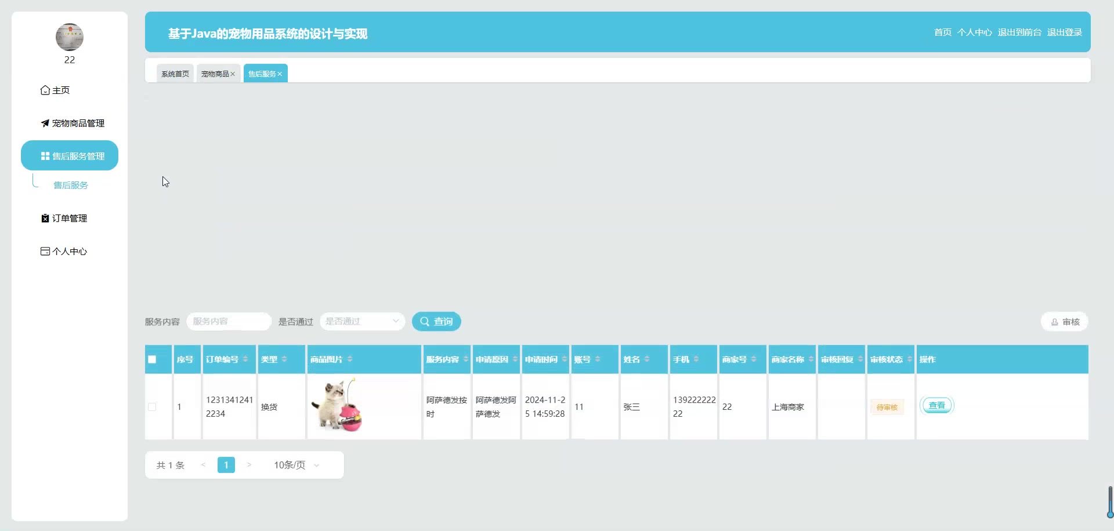Close the 售后服务 tab
Viewport: 1114px width, 531px height.
tap(280, 74)
